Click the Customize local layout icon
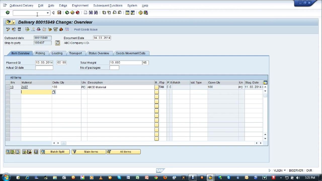The image size is (322, 181). pos(146,13)
